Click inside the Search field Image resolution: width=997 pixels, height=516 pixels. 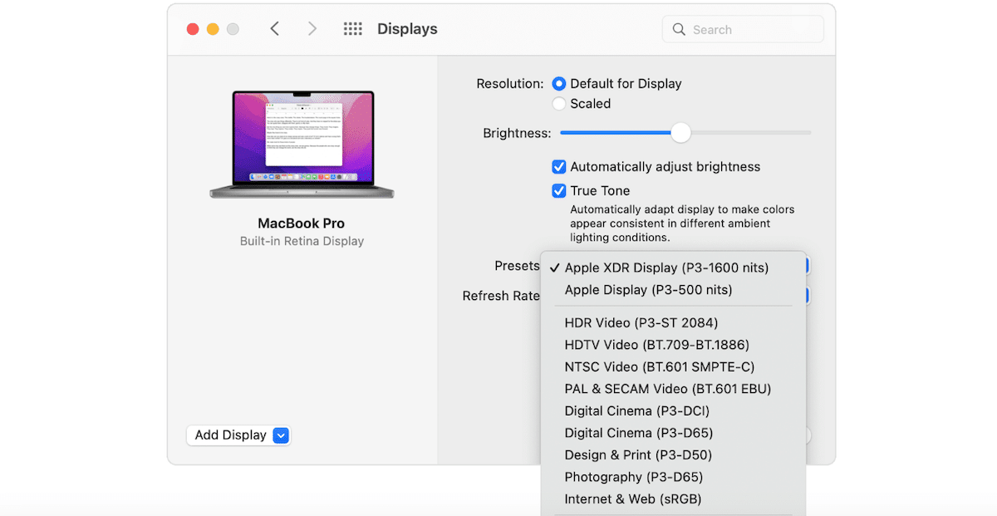[x=743, y=29]
